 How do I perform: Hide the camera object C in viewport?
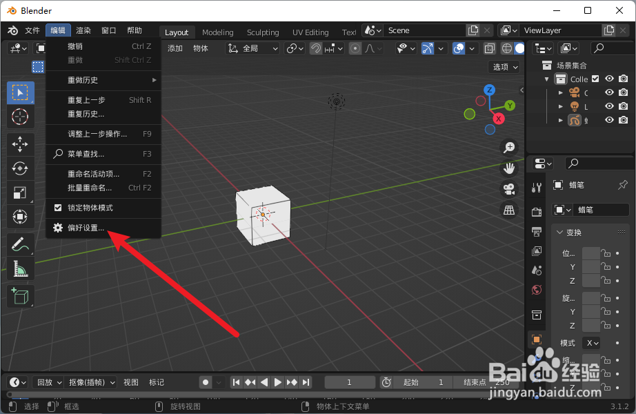609,92
